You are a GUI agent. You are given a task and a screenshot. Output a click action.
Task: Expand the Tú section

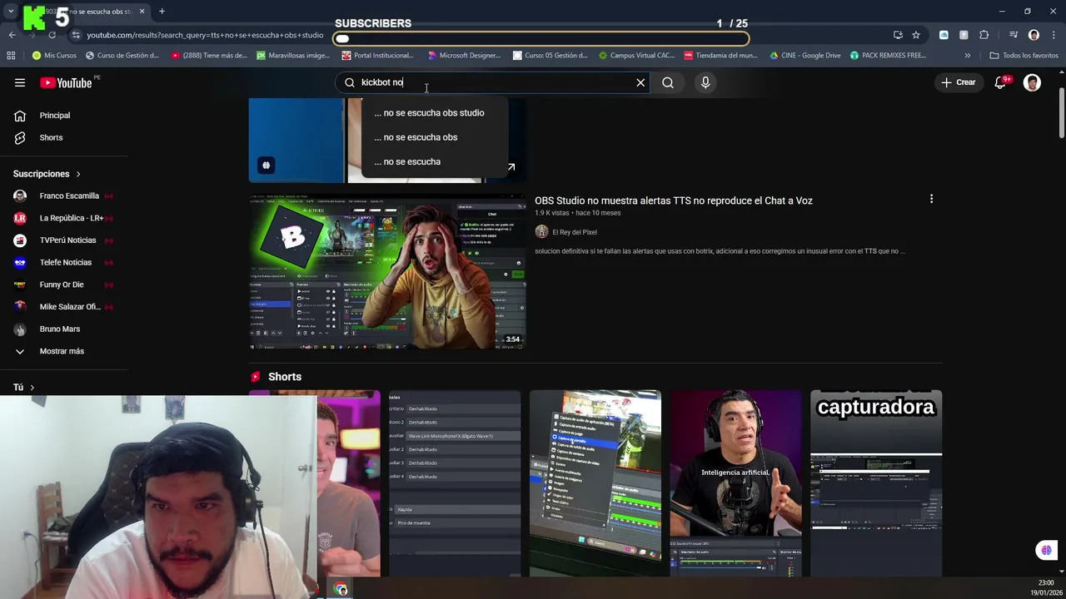pyautogui.click(x=23, y=388)
